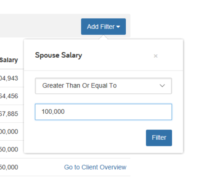Click the gray filter bar beside Add Filter
The image size is (211, 180).
[40, 26]
